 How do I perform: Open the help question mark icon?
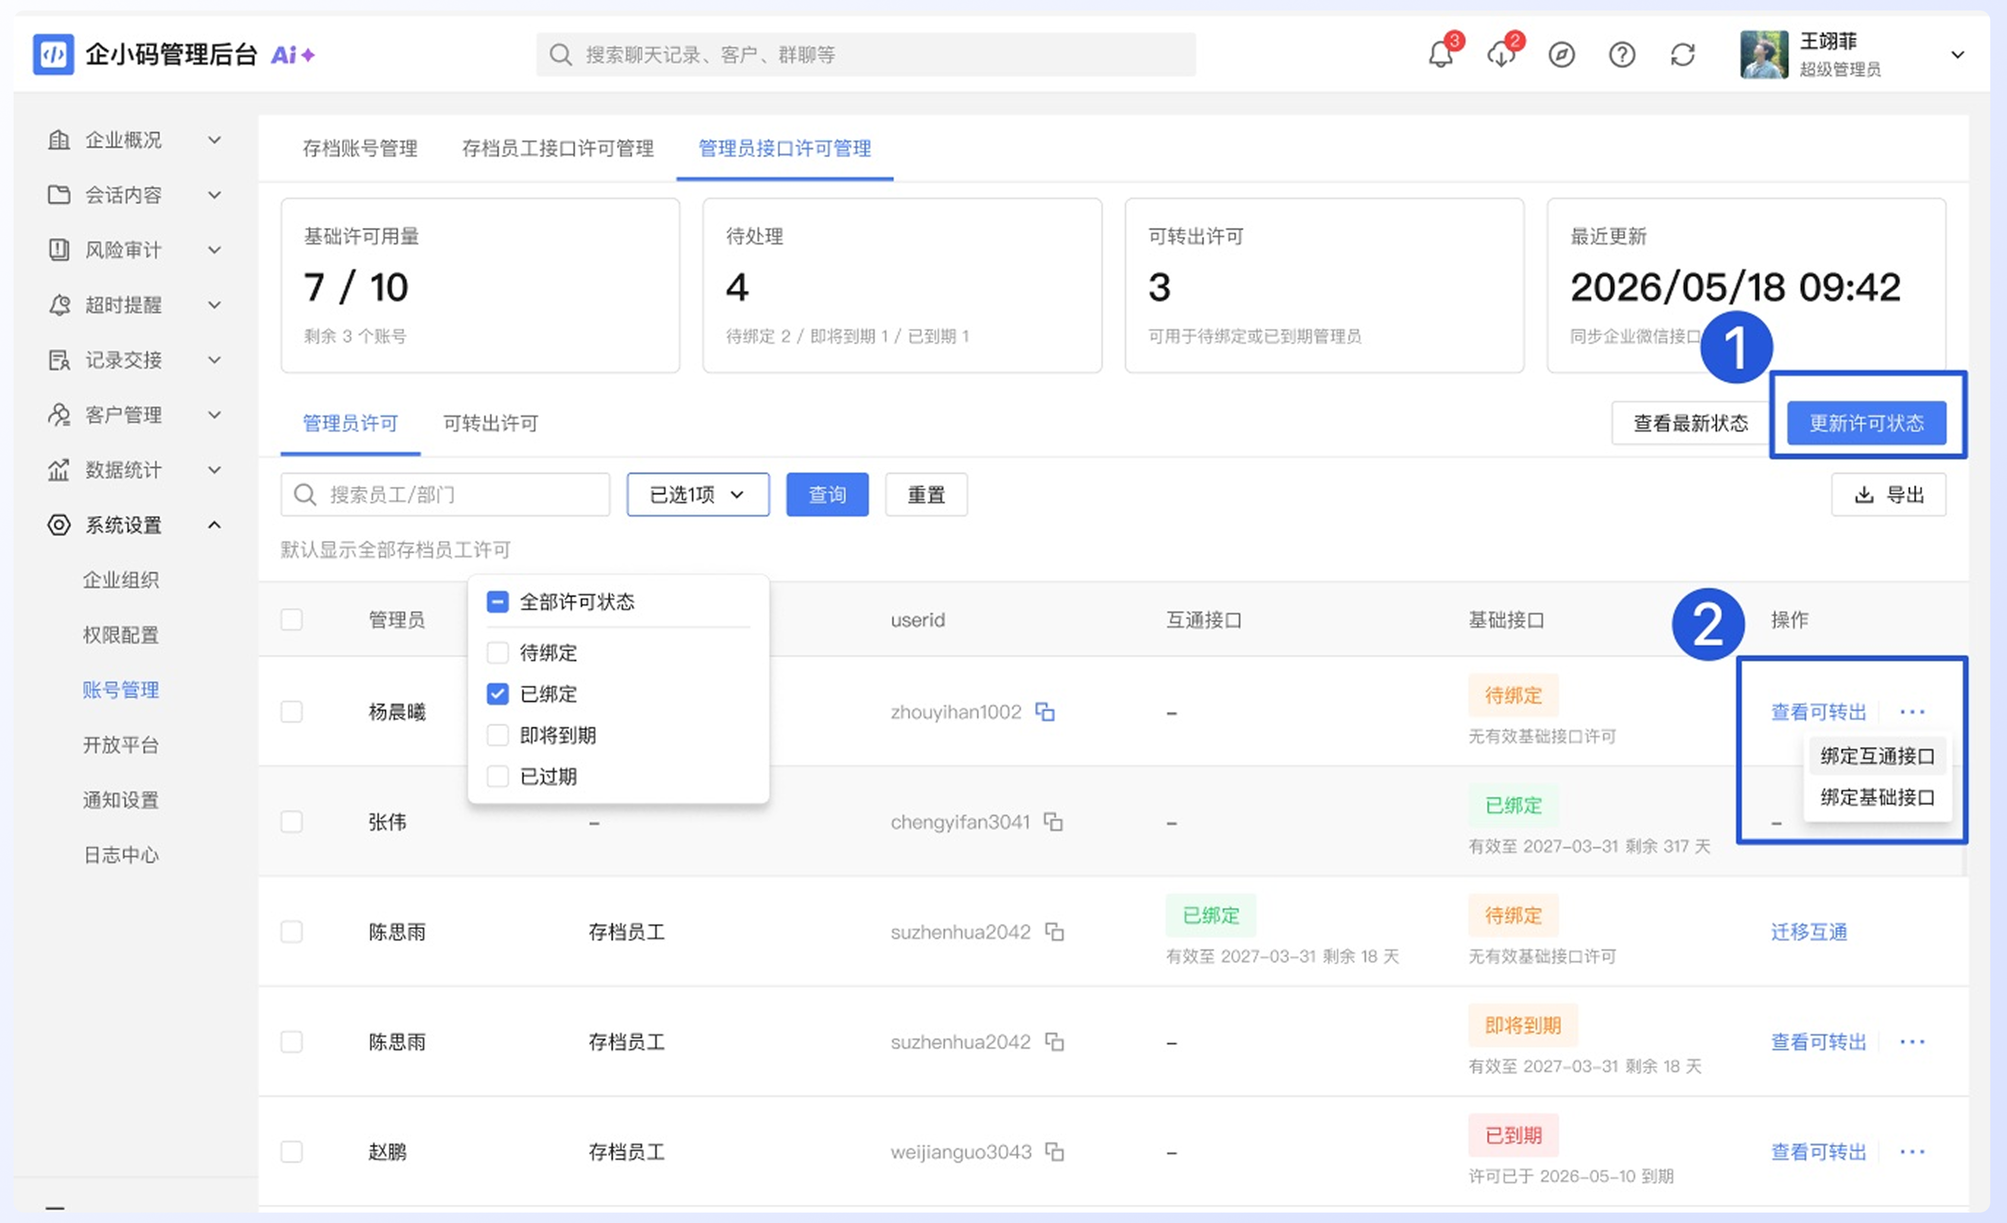point(1622,54)
